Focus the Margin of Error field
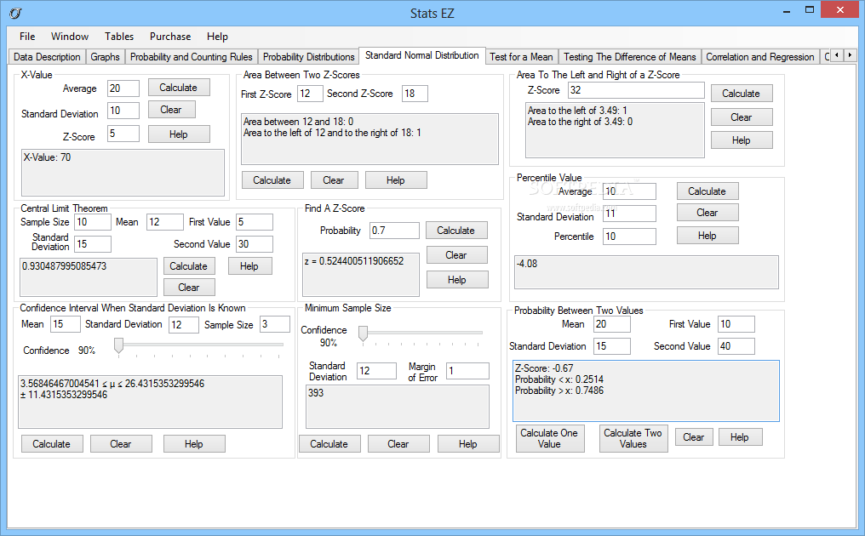 [467, 371]
